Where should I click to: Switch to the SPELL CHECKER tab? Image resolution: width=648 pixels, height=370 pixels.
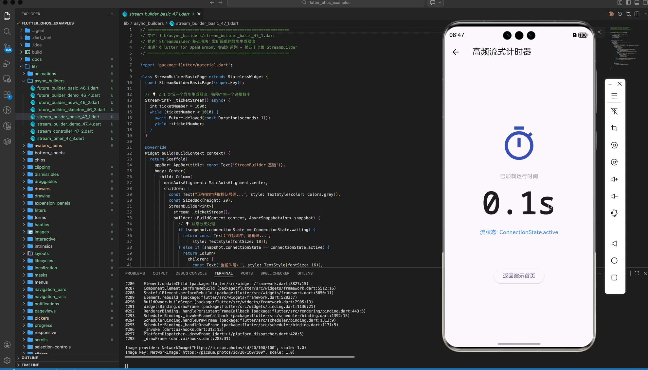[275, 273]
